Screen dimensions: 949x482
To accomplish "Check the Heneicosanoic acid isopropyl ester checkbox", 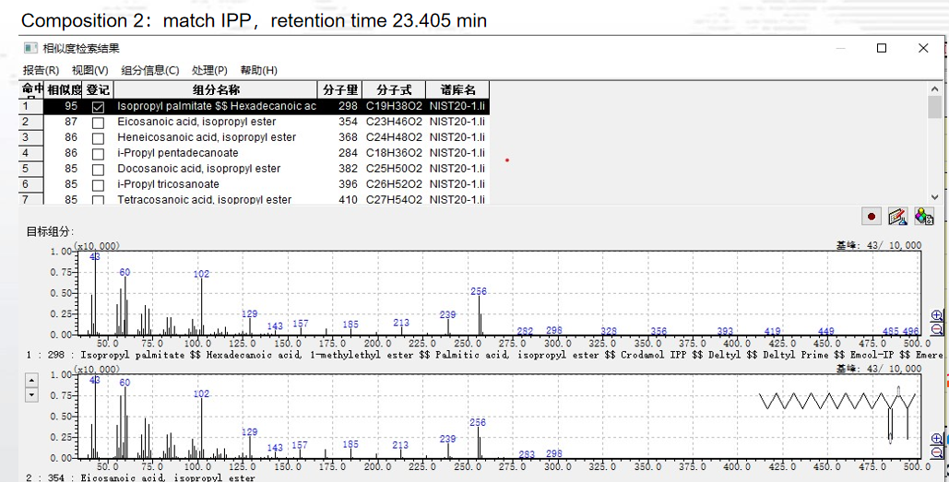I will coord(98,138).
